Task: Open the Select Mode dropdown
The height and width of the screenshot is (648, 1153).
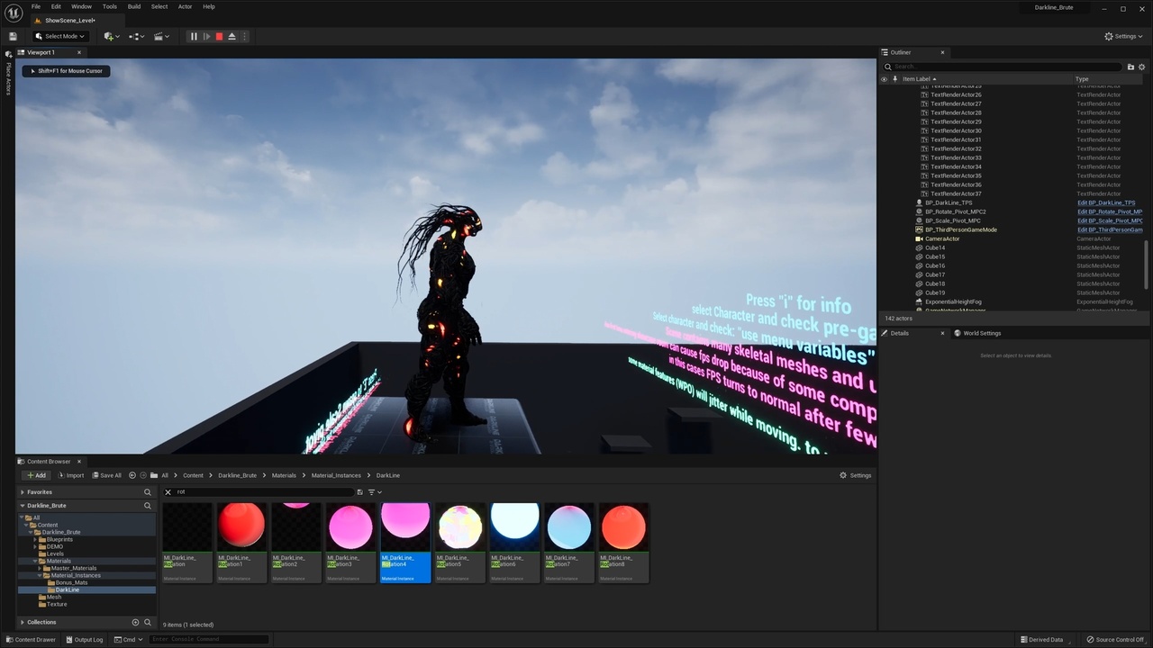Action: [x=60, y=36]
